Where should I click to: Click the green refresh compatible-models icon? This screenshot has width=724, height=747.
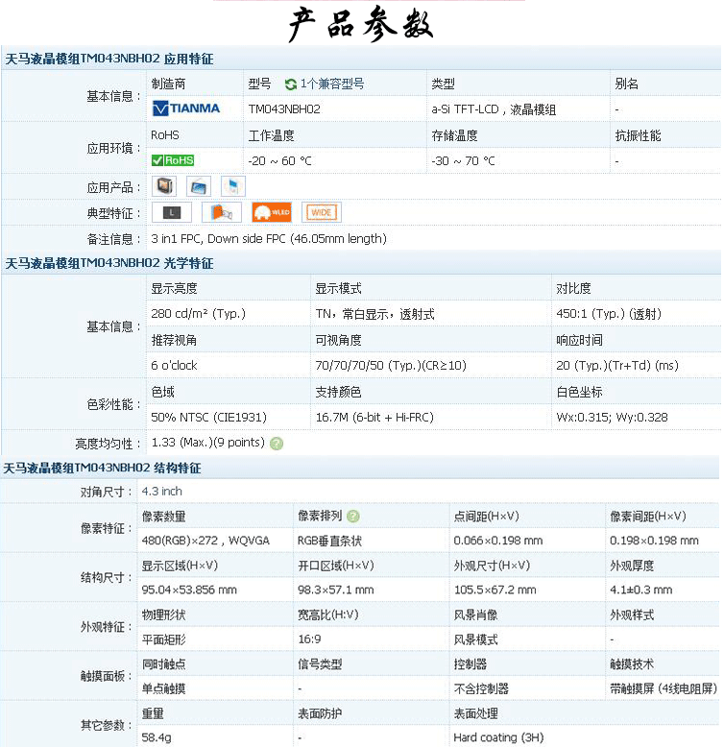[x=290, y=84]
